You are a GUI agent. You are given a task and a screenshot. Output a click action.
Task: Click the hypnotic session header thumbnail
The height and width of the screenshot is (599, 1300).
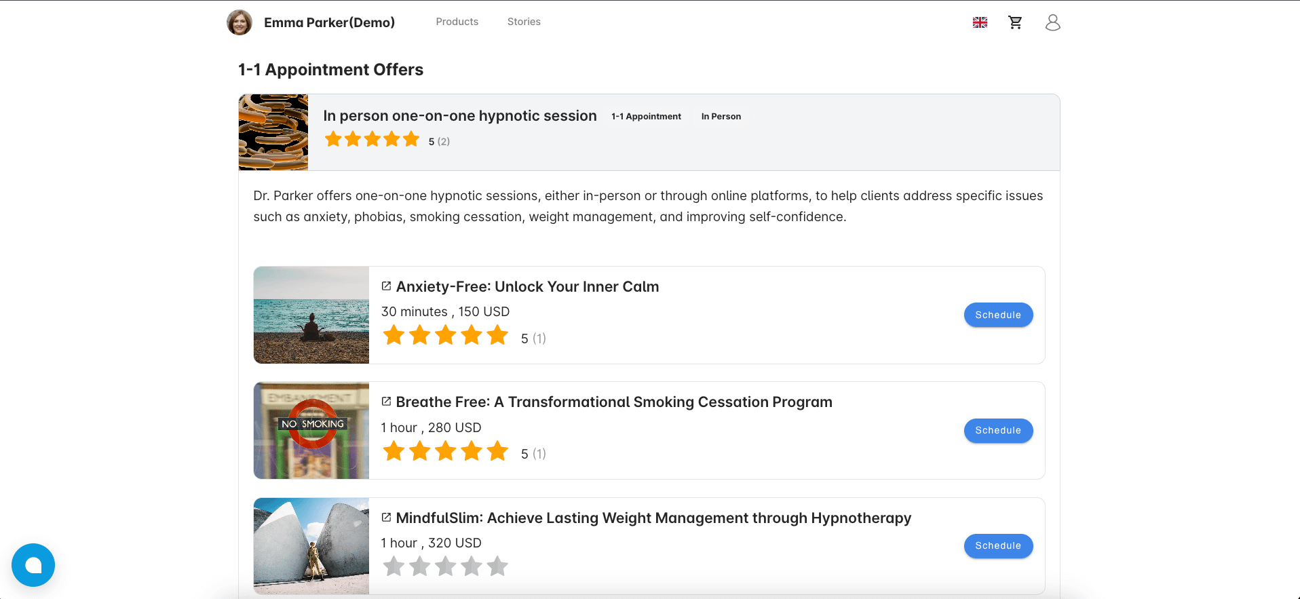tap(273, 132)
